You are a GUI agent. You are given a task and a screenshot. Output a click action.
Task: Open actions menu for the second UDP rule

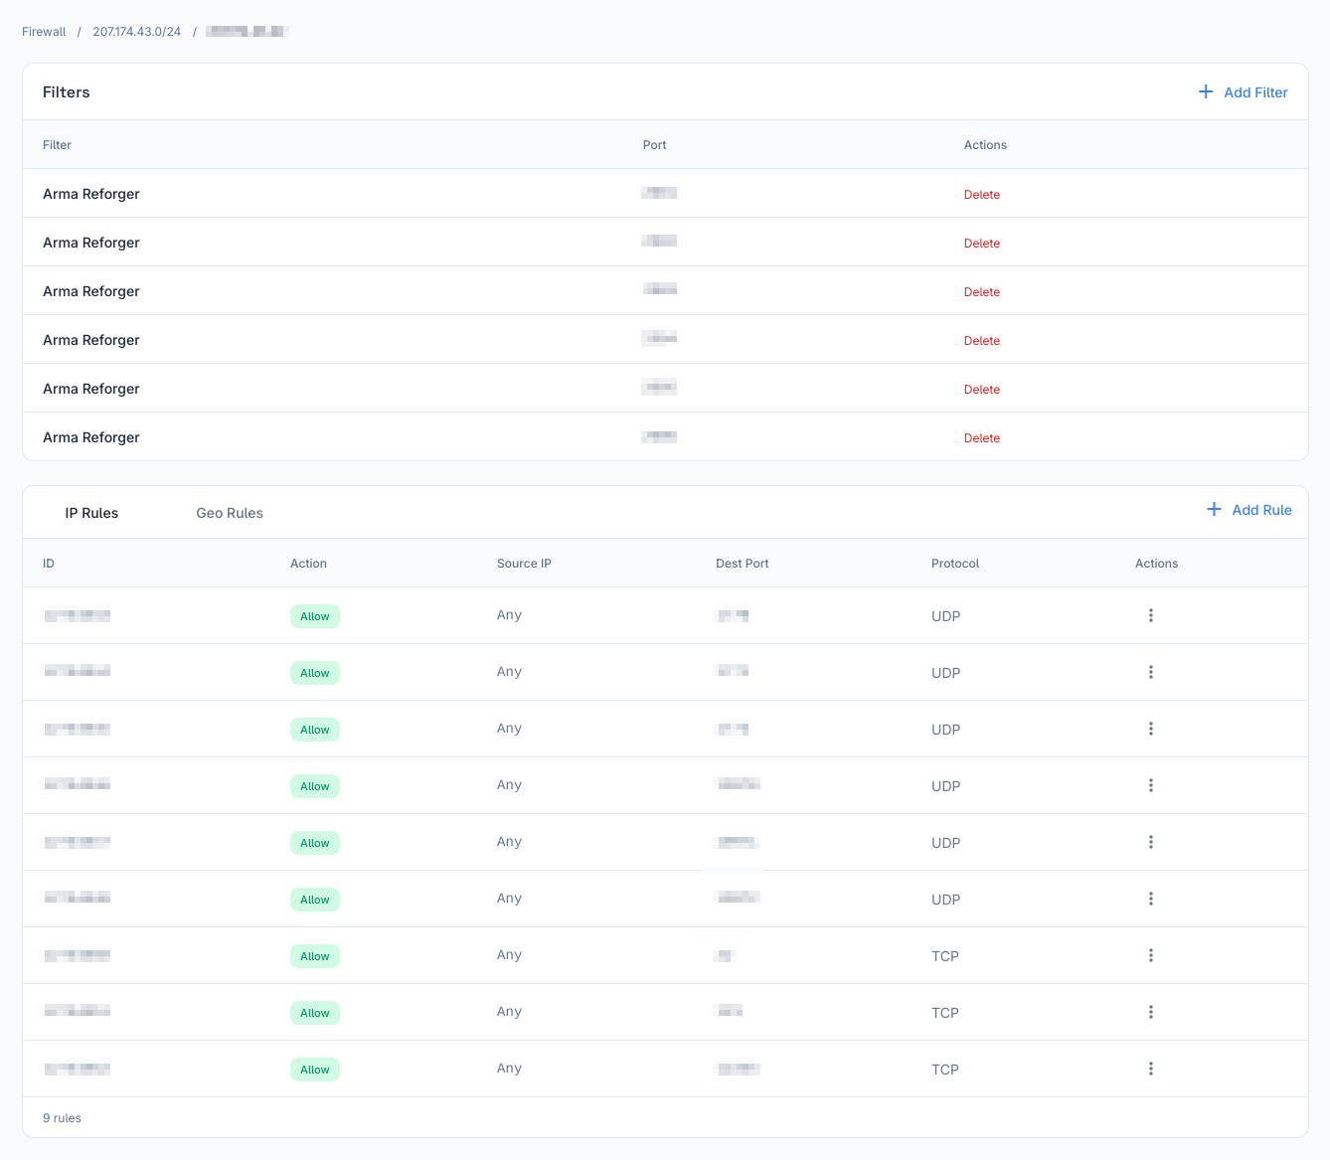pyautogui.click(x=1151, y=672)
